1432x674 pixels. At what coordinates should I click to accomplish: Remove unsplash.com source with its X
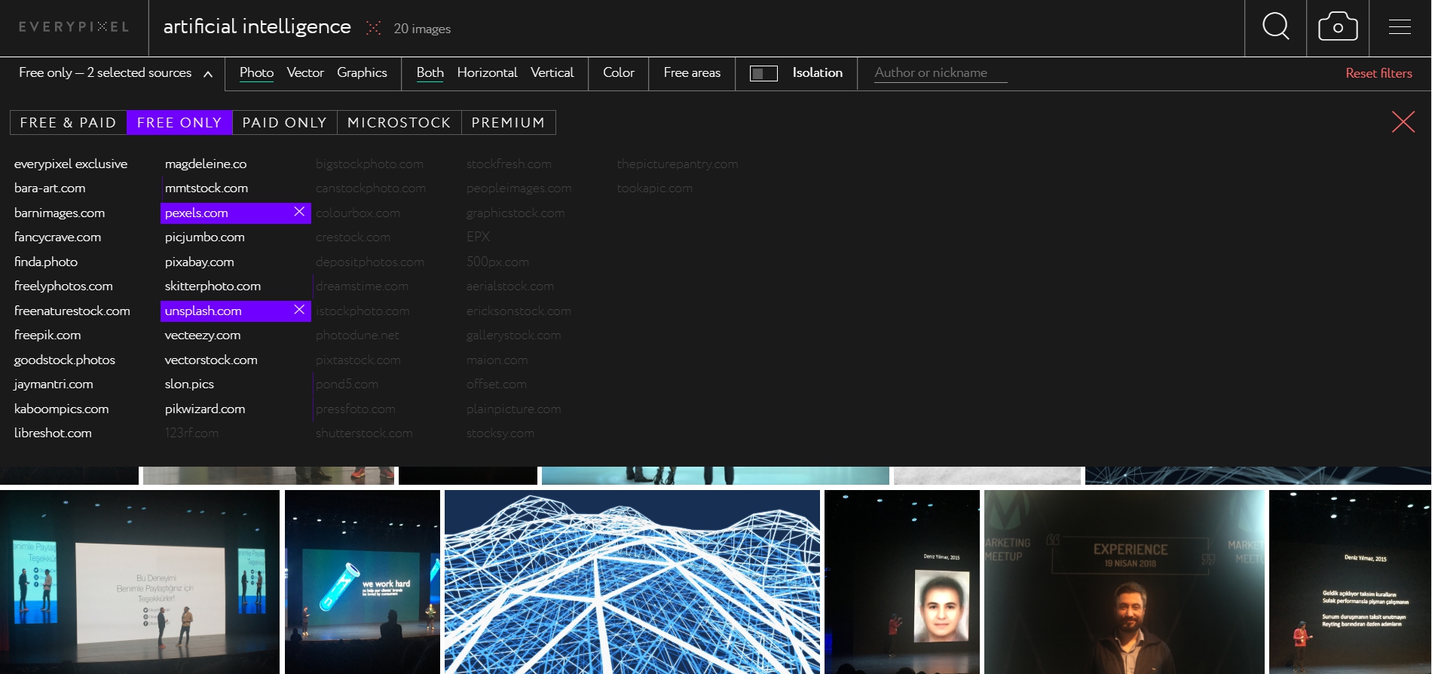(299, 310)
